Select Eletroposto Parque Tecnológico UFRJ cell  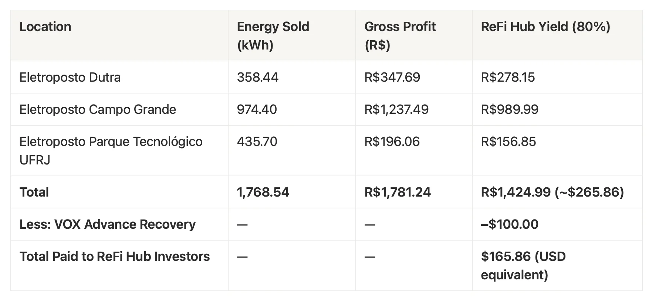pyautogui.click(x=111, y=151)
